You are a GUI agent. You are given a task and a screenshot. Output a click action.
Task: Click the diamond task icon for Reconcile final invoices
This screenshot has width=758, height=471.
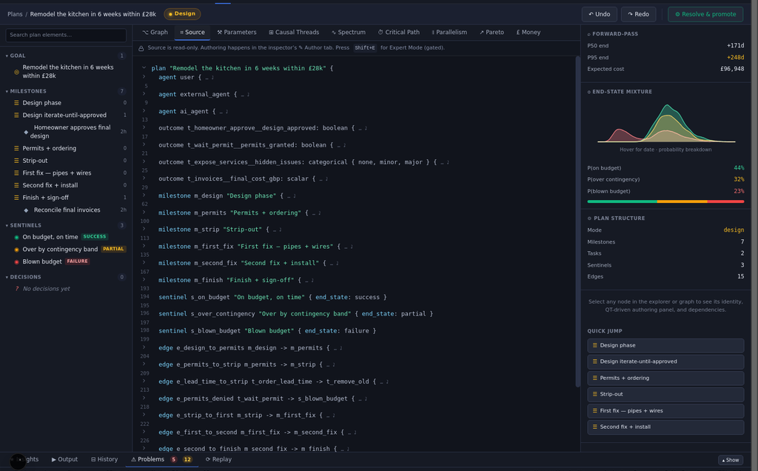click(26, 210)
